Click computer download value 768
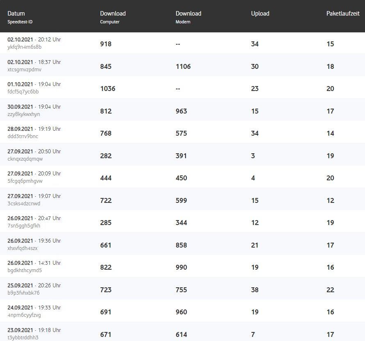This screenshot has height=341, width=365. click(106, 134)
